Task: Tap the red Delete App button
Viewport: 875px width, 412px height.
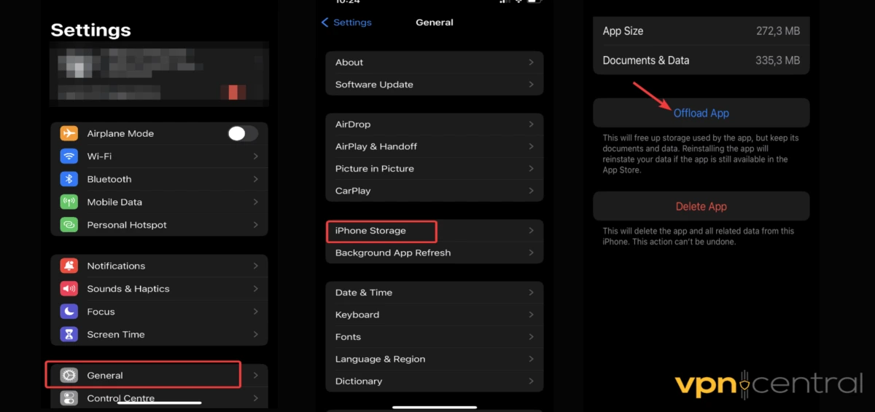Action: pos(701,207)
